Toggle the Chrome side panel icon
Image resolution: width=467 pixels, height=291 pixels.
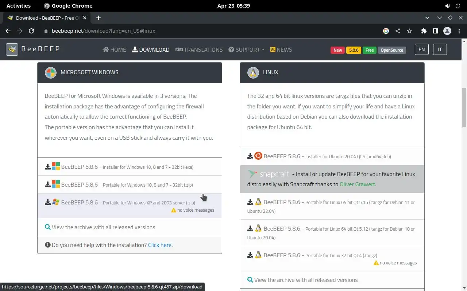pyautogui.click(x=435, y=31)
